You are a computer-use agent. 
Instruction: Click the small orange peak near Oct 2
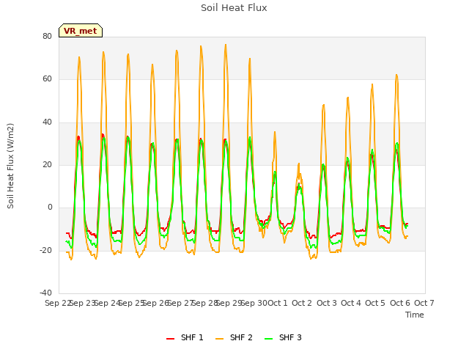(x=298, y=164)
